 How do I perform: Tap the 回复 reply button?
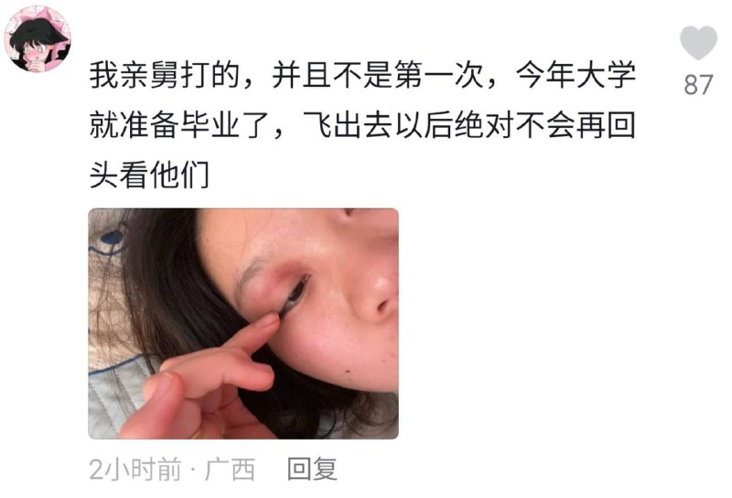pyautogui.click(x=312, y=469)
